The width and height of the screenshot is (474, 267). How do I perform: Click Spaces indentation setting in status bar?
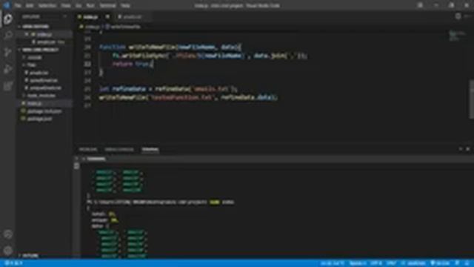pyautogui.click(x=358, y=263)
